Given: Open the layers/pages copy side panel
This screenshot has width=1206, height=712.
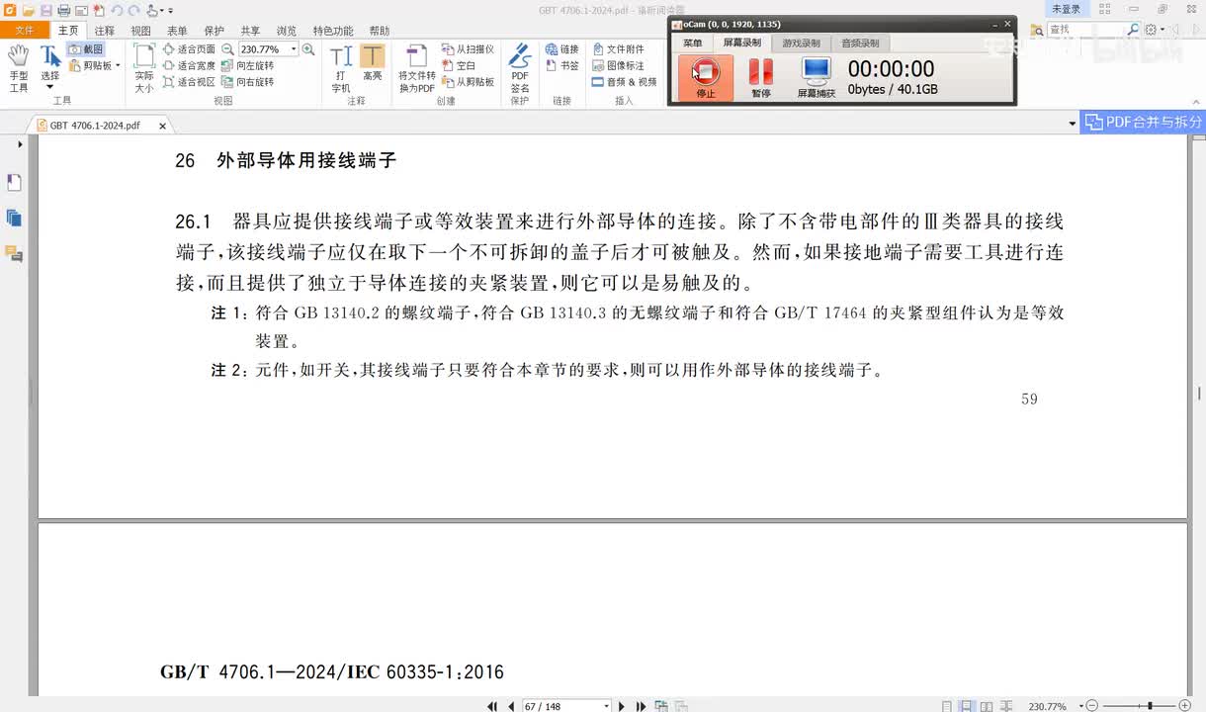Looking at the screenshot, I should click(x=14, y=218).
